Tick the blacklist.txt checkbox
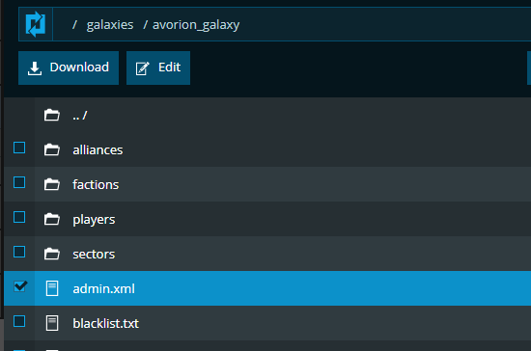Viewport: 531px width, 351px height. 19,321
